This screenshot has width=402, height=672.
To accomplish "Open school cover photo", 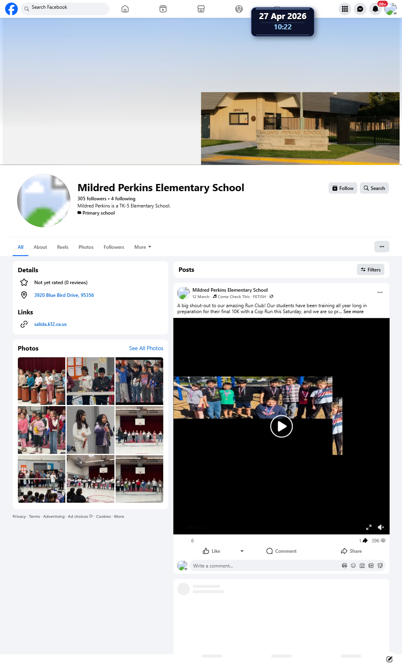I will point(300,128).
